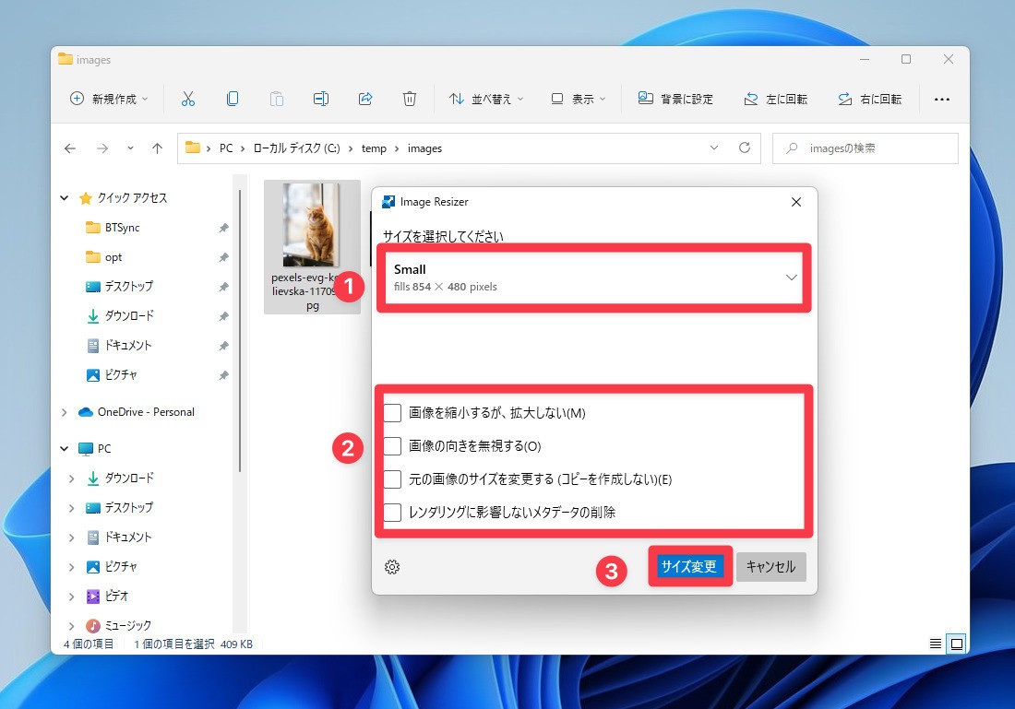Refresh the current folder view
Screen dimensions: 1015x709
click(745, 148)
